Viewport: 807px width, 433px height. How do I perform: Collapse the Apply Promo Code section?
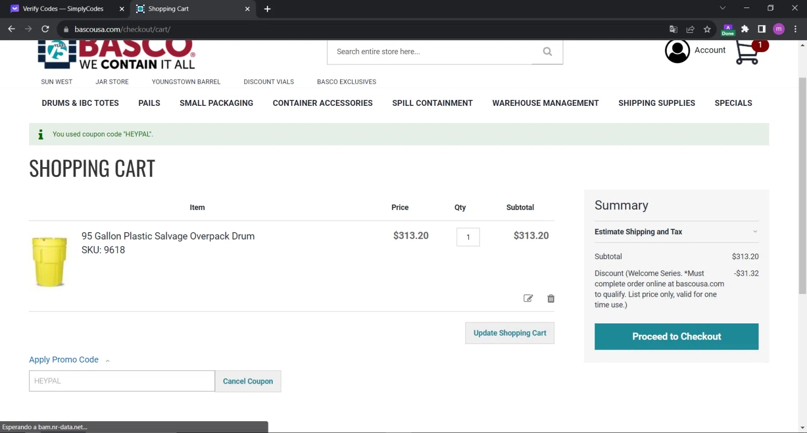(x=69, y=360)
